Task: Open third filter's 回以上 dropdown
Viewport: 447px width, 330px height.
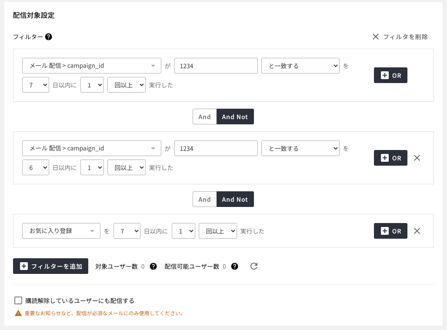Action: 218,231
